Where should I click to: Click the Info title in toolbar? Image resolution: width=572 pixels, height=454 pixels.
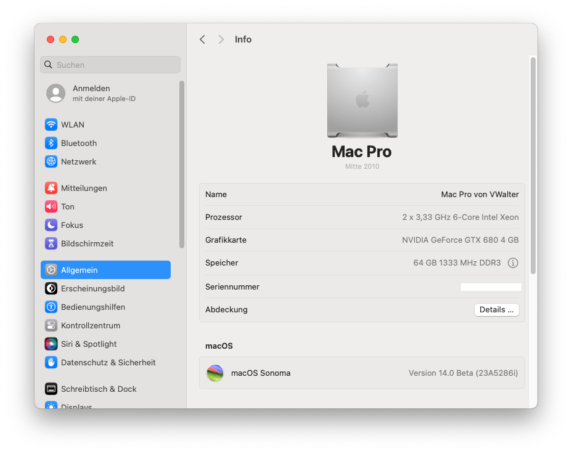pos(243,39)
